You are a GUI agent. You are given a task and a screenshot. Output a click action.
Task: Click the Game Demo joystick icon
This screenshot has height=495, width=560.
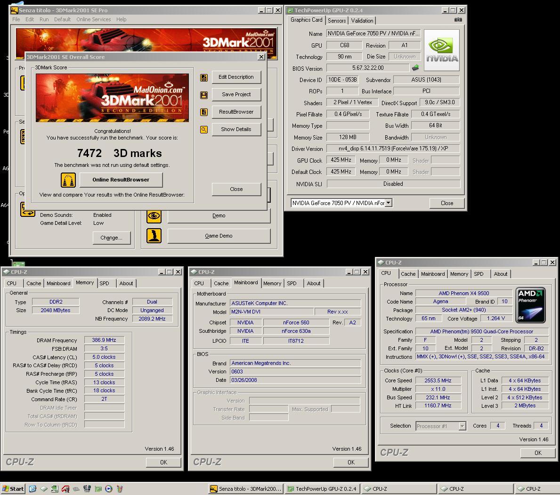tap(154, 236)
